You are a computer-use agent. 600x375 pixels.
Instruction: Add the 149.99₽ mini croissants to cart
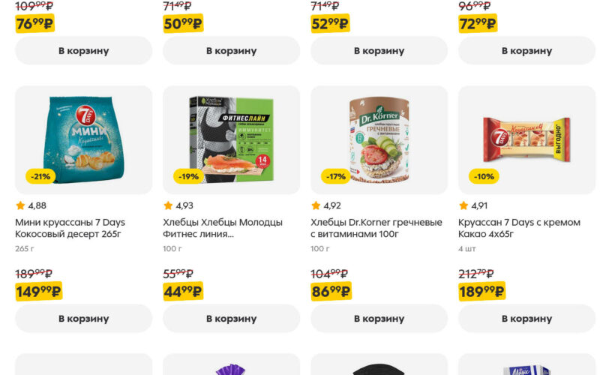83,319
